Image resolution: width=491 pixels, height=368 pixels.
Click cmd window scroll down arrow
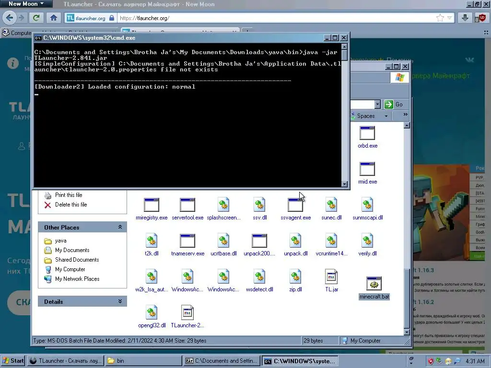click(344, 184)
